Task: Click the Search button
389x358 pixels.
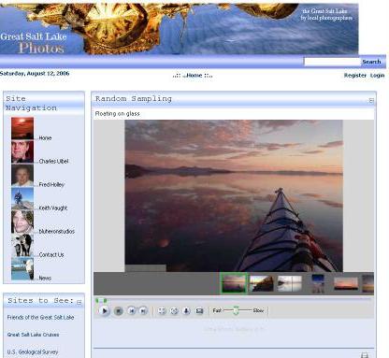Action: [x=371, y=62]
